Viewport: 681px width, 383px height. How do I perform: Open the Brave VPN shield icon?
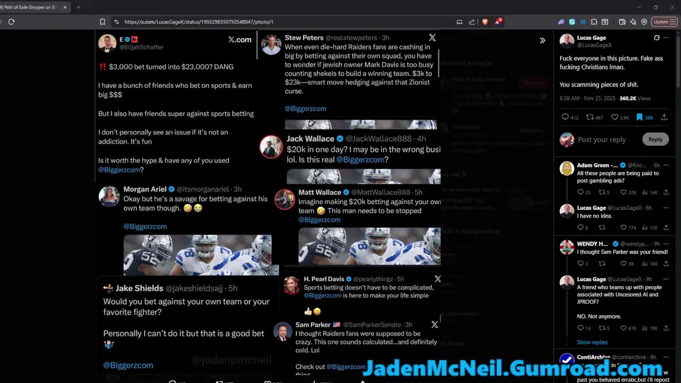pyautogui.click(x=644, y=22)
